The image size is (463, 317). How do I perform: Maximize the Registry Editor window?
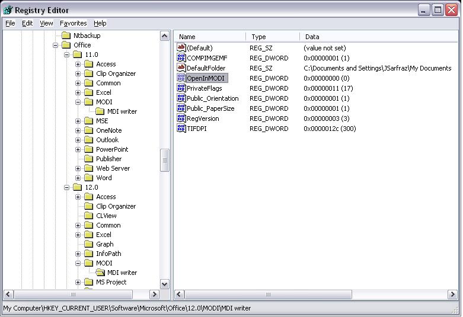pyautogui.click(x=438, y=10)
